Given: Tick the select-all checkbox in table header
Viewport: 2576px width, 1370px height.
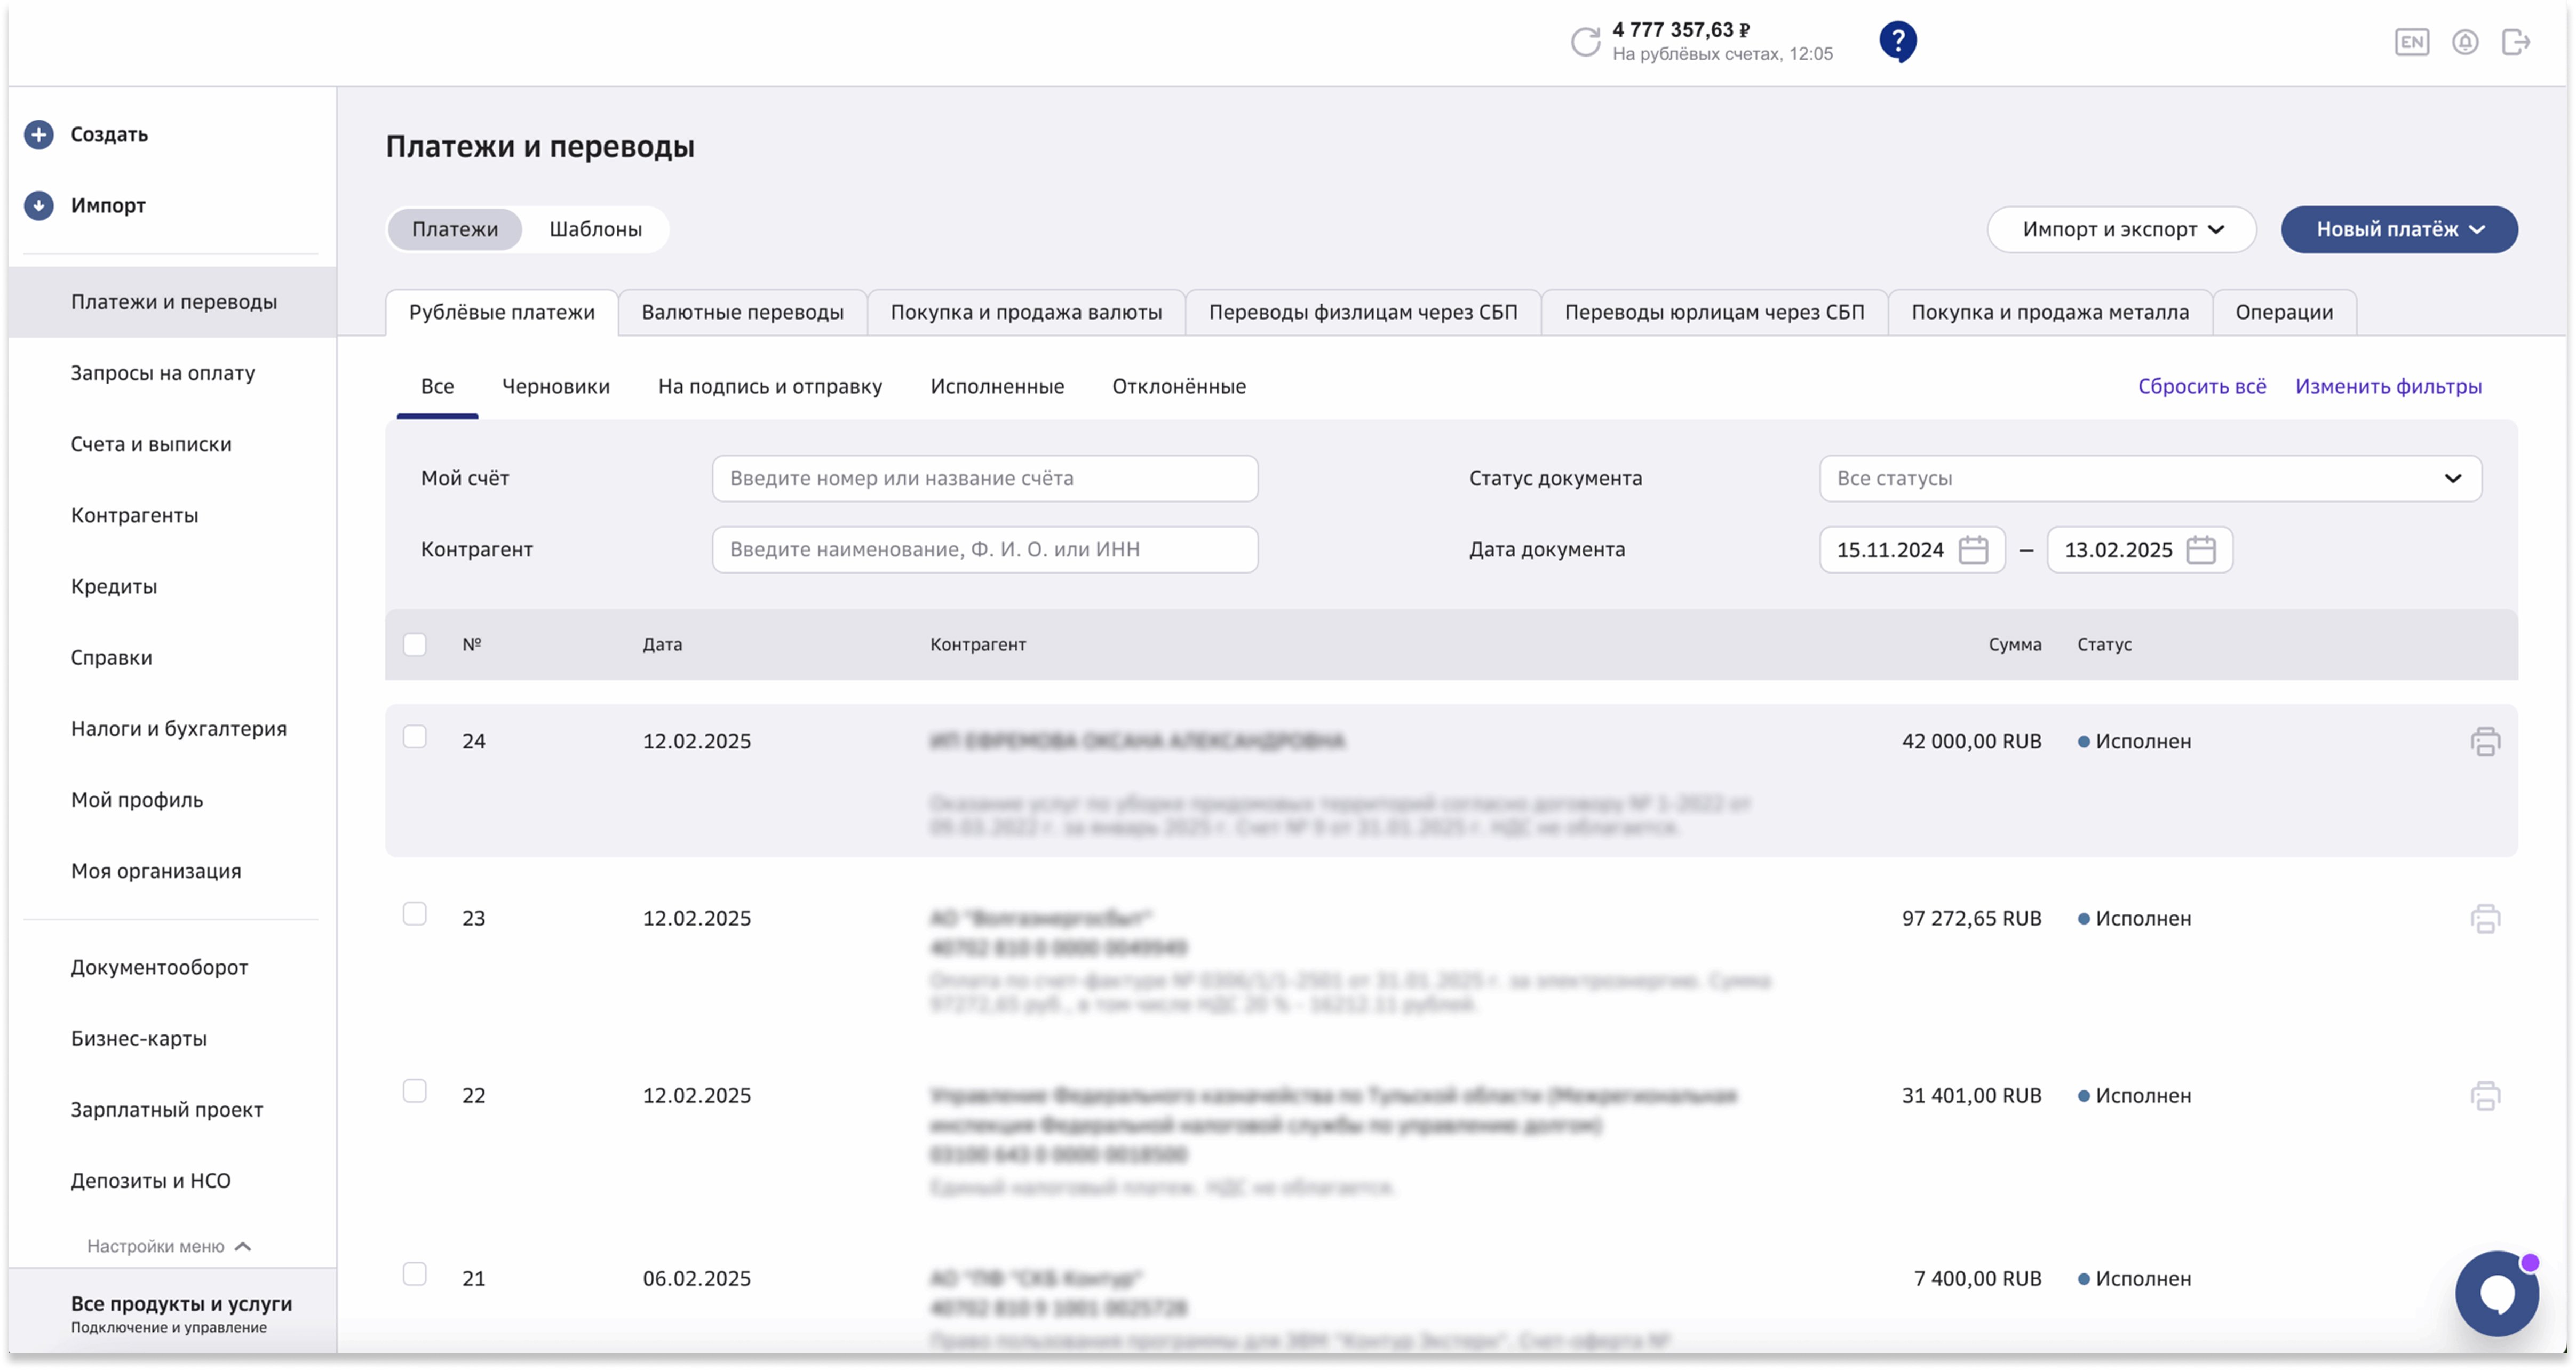Looking at the screenshot, I should tap(415, 645).
